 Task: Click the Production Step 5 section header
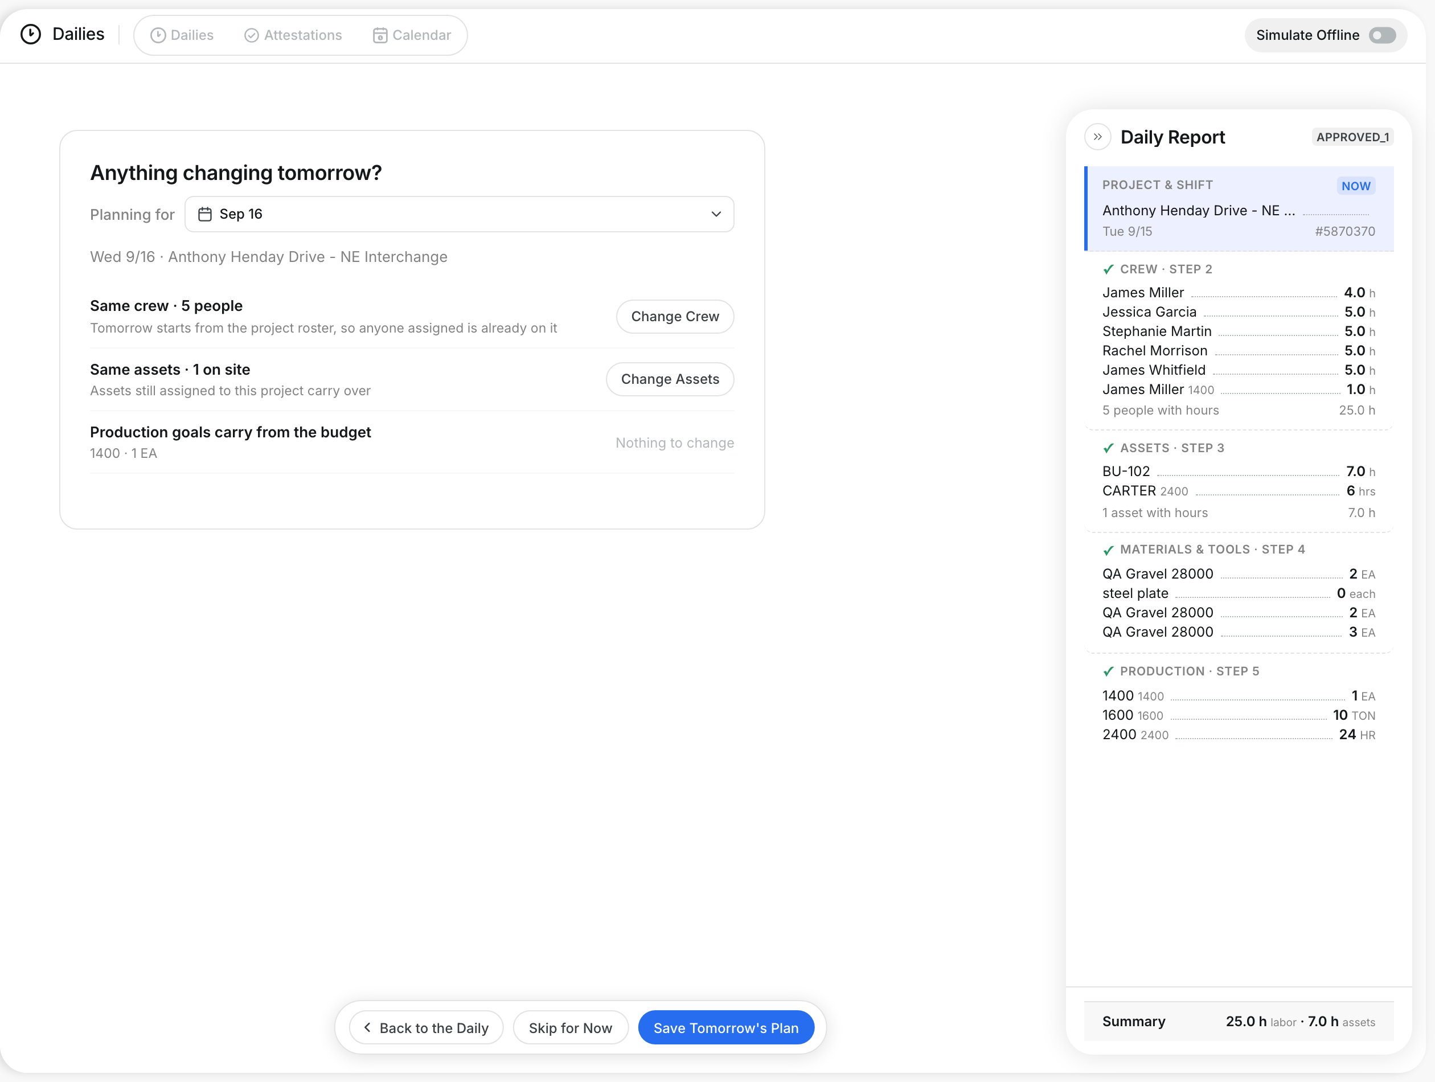pyautogui.click(x=1189, y=671)
